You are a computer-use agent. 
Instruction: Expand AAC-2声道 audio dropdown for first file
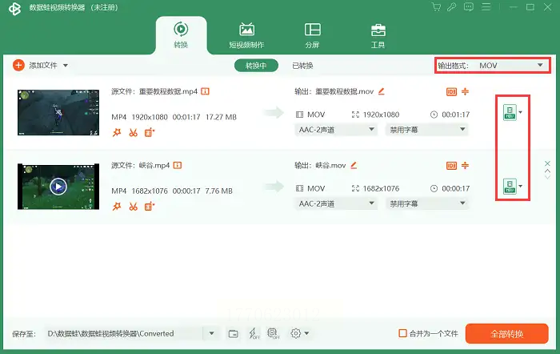[336, 130]
